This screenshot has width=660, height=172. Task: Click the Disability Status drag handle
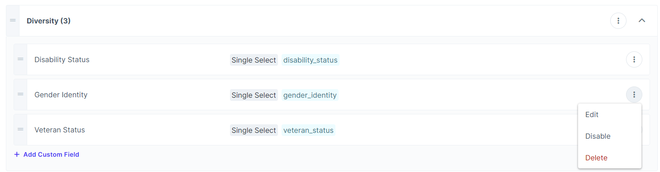click(20, 59)
